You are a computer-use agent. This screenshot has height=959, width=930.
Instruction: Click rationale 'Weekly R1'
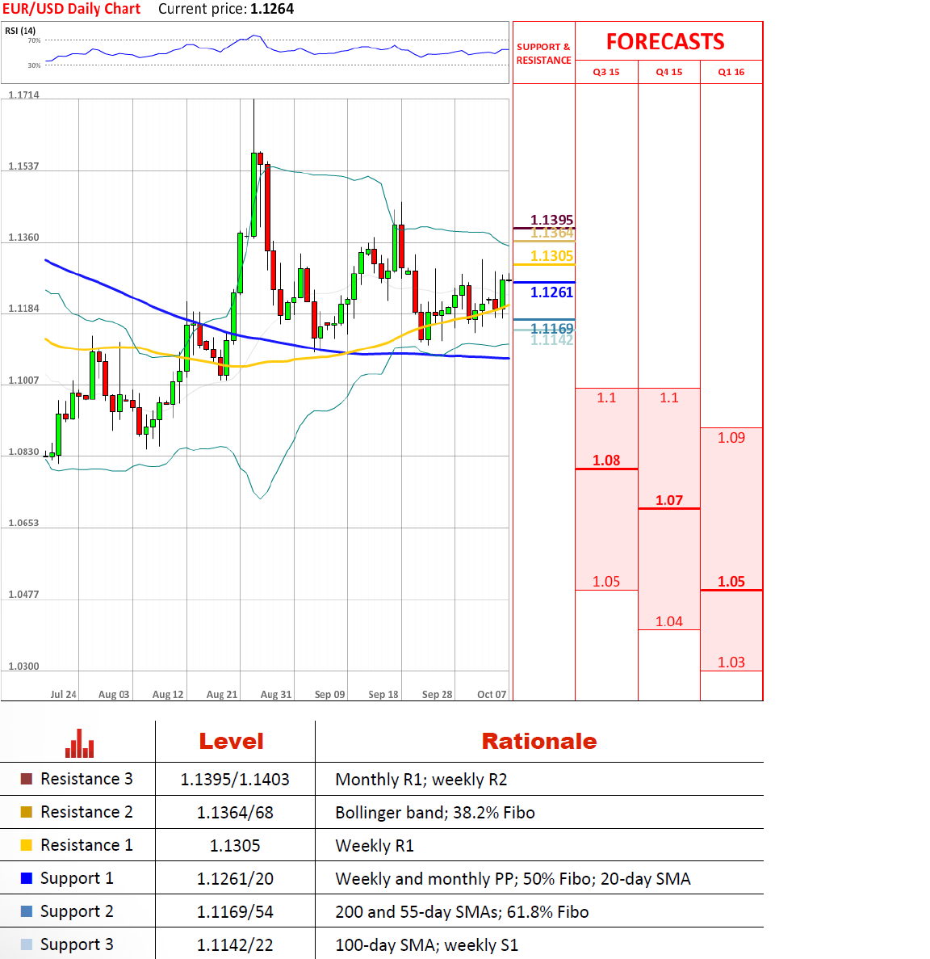(375, 846)
